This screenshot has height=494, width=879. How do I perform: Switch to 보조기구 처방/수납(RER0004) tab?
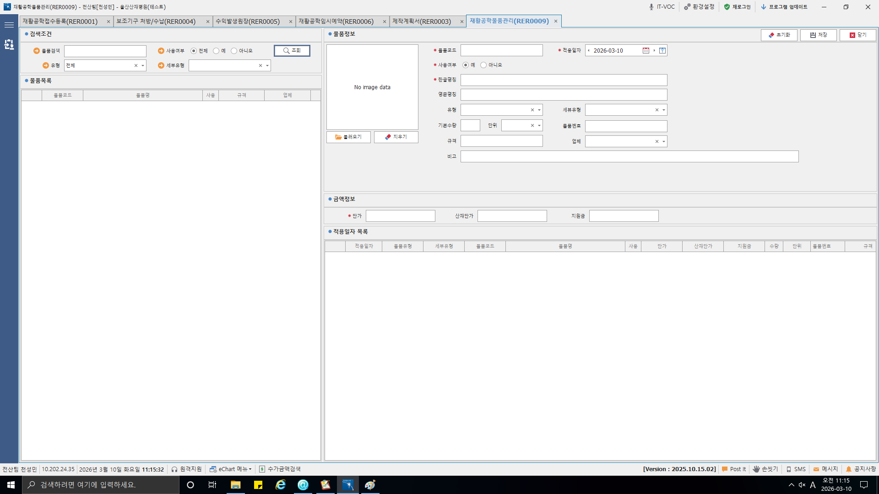156,21
